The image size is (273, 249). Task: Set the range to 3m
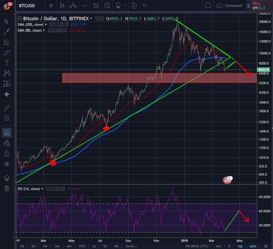[x=57, y=246]
